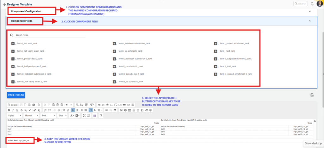Add the term ii_total_rank field
The width and height of the screenshot is (324, 148).
click(x=216, y=66)
